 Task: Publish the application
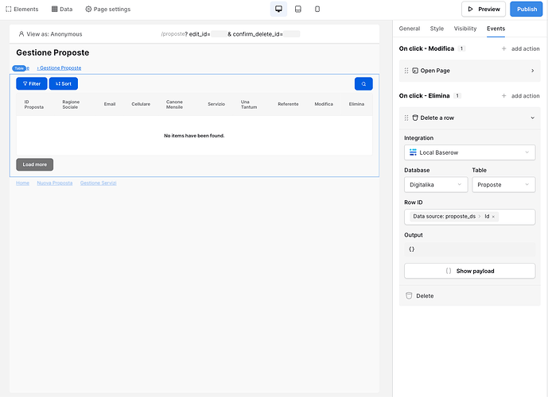(527, 9)
